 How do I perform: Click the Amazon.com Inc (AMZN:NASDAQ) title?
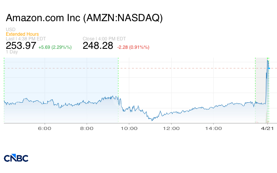pos(85,18)
